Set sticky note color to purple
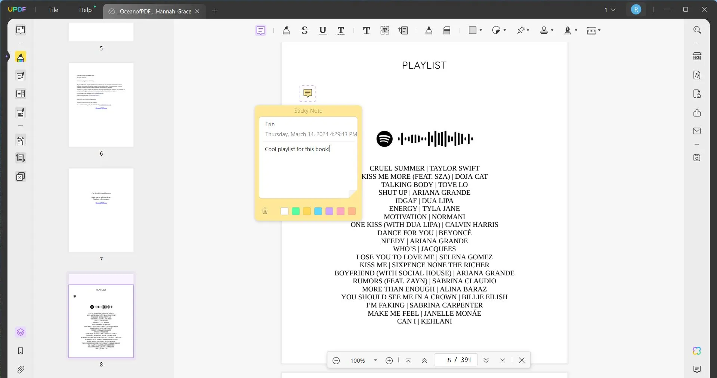This screenshot has width=717, height=378. click(x=329, y=211)
